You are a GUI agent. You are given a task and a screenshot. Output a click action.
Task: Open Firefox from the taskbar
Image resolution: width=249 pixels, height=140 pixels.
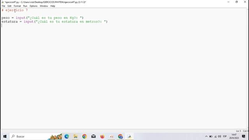102,136
